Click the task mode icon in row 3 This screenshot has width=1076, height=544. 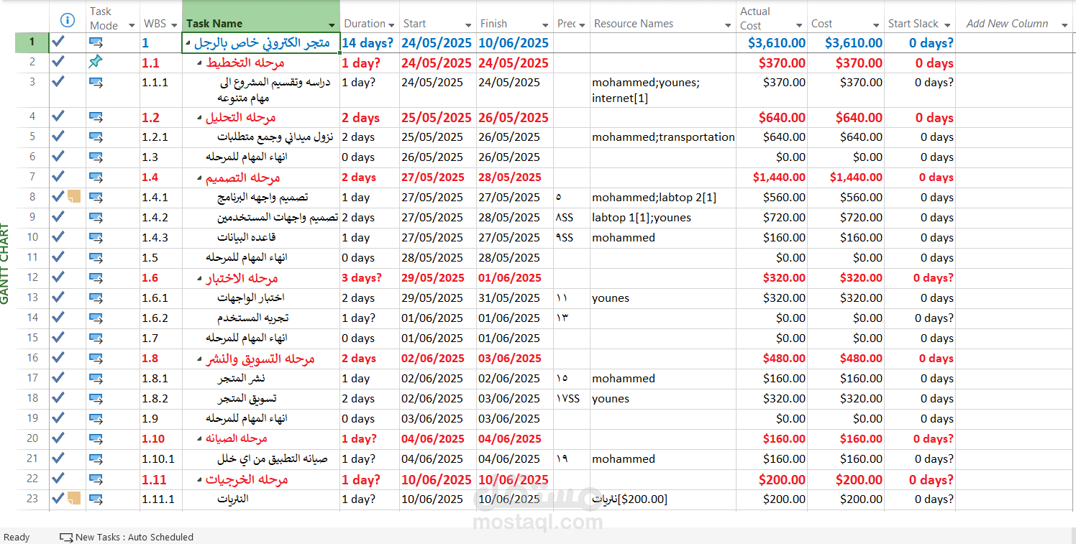96,82
